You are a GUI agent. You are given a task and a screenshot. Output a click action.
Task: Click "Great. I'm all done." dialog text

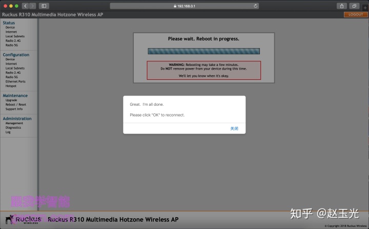(147, 104)
